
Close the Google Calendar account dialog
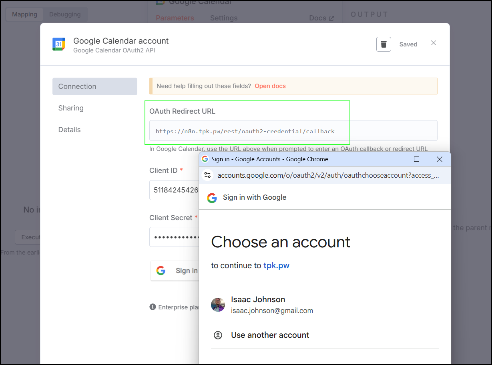[433, 43]
